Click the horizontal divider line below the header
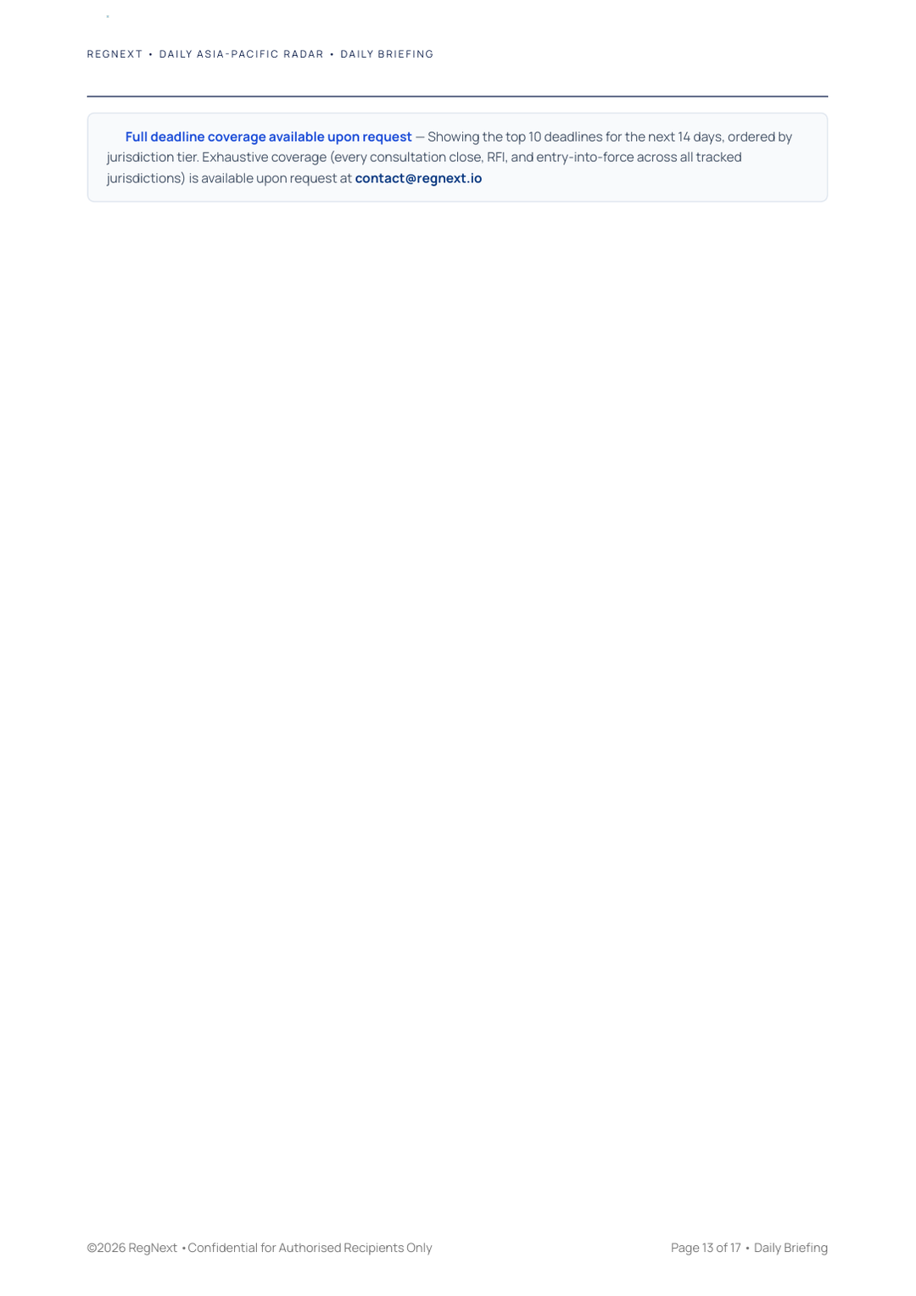This screenshot has height=1296, width=916. [x=457, y=97]
